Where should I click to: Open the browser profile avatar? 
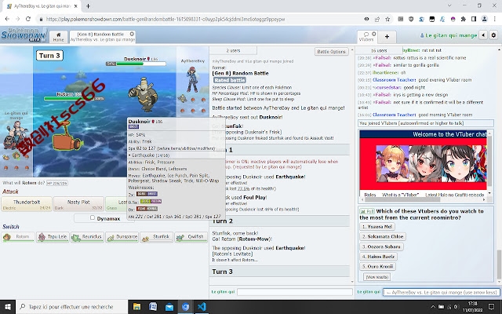[x=484, y=19]
